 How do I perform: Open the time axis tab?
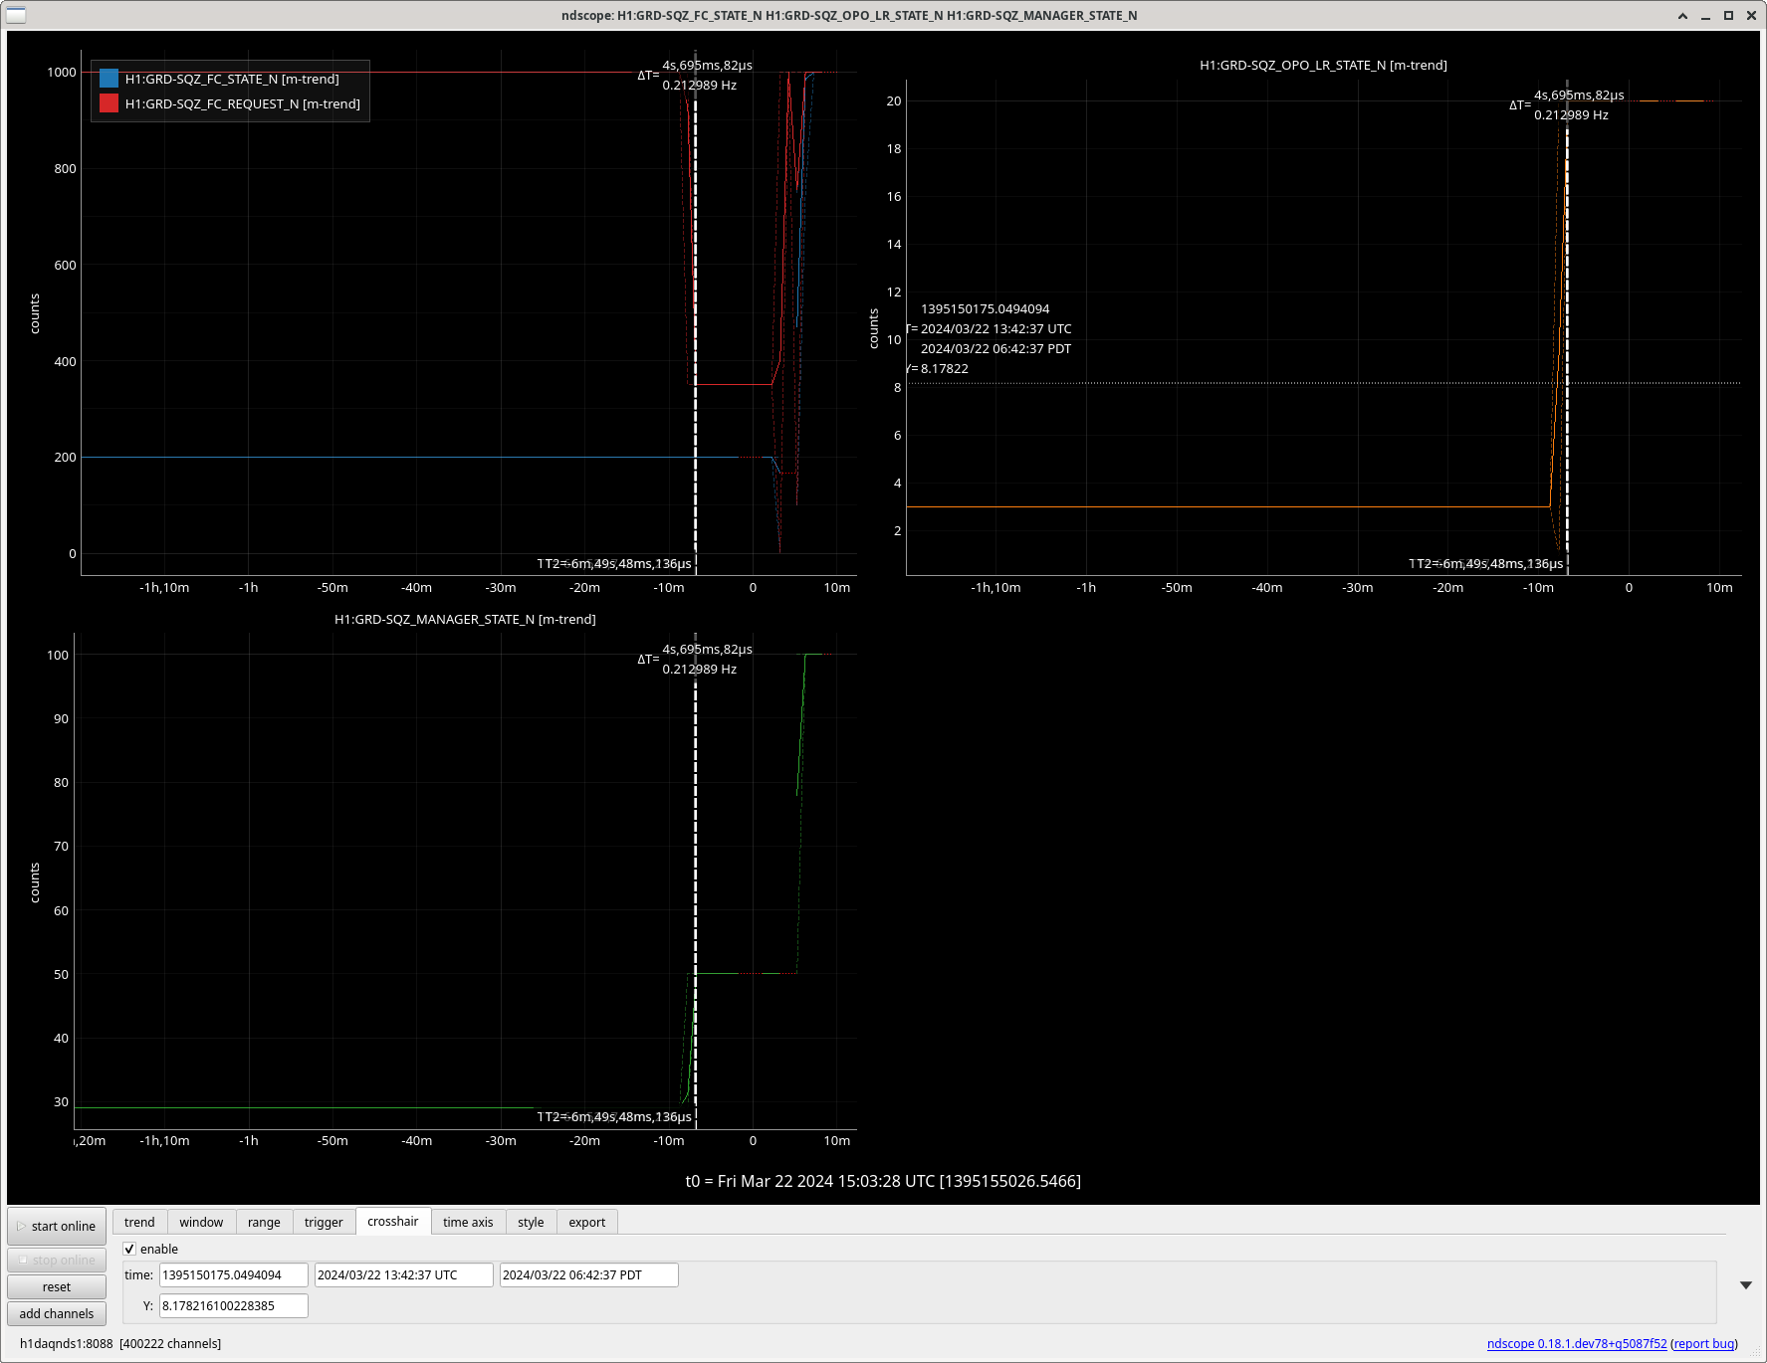pos(468,1222)
